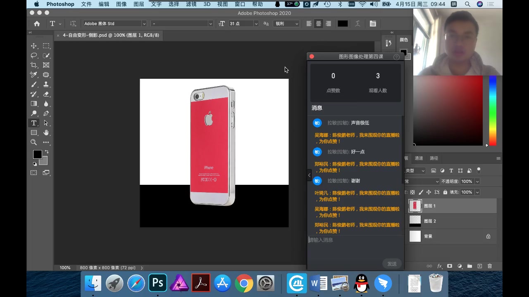Screen dimensions: 529x297
Task: Open the 图像 menu
Action: pyautogui.click(x=122, y=4)
